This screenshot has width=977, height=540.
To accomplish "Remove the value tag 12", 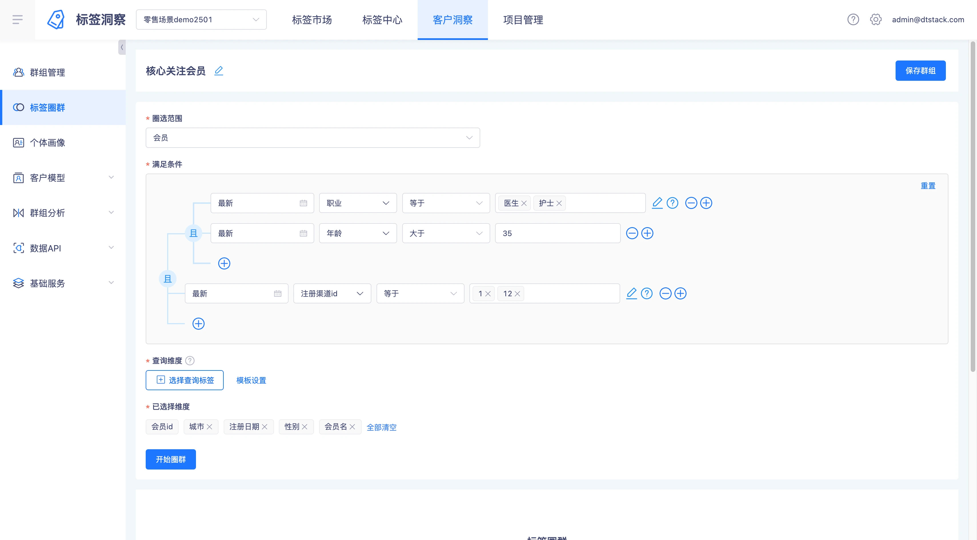I will [x=517, y=294].
